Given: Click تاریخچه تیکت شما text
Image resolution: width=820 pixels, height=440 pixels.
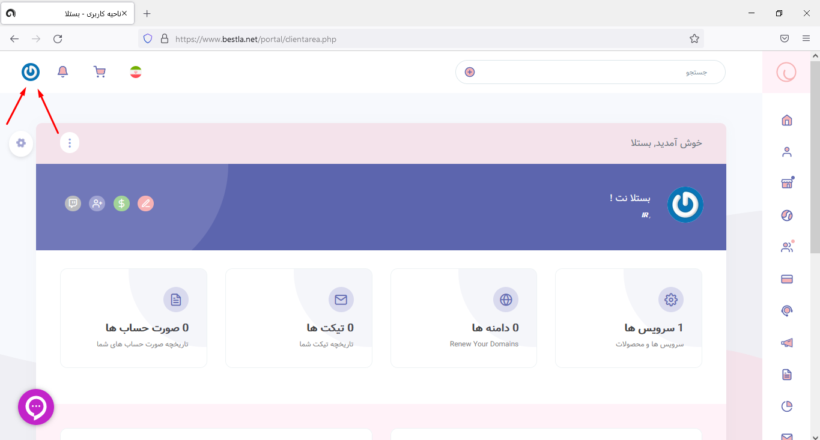Looking at the screenshot, I should (x=326, y=344).
